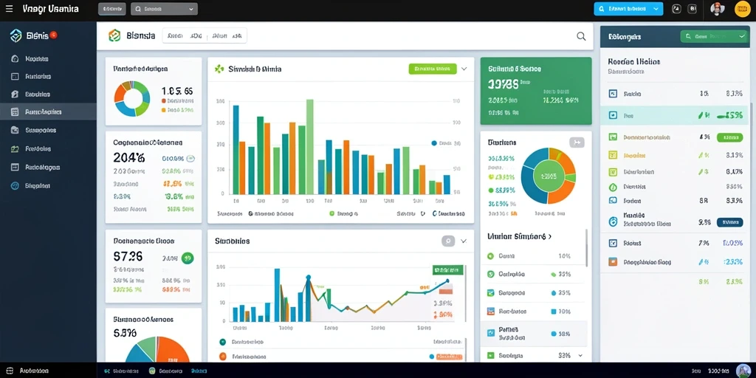Click the green pill button in right panel row
The width and height of the screenshot is (756, 378).
730,137
